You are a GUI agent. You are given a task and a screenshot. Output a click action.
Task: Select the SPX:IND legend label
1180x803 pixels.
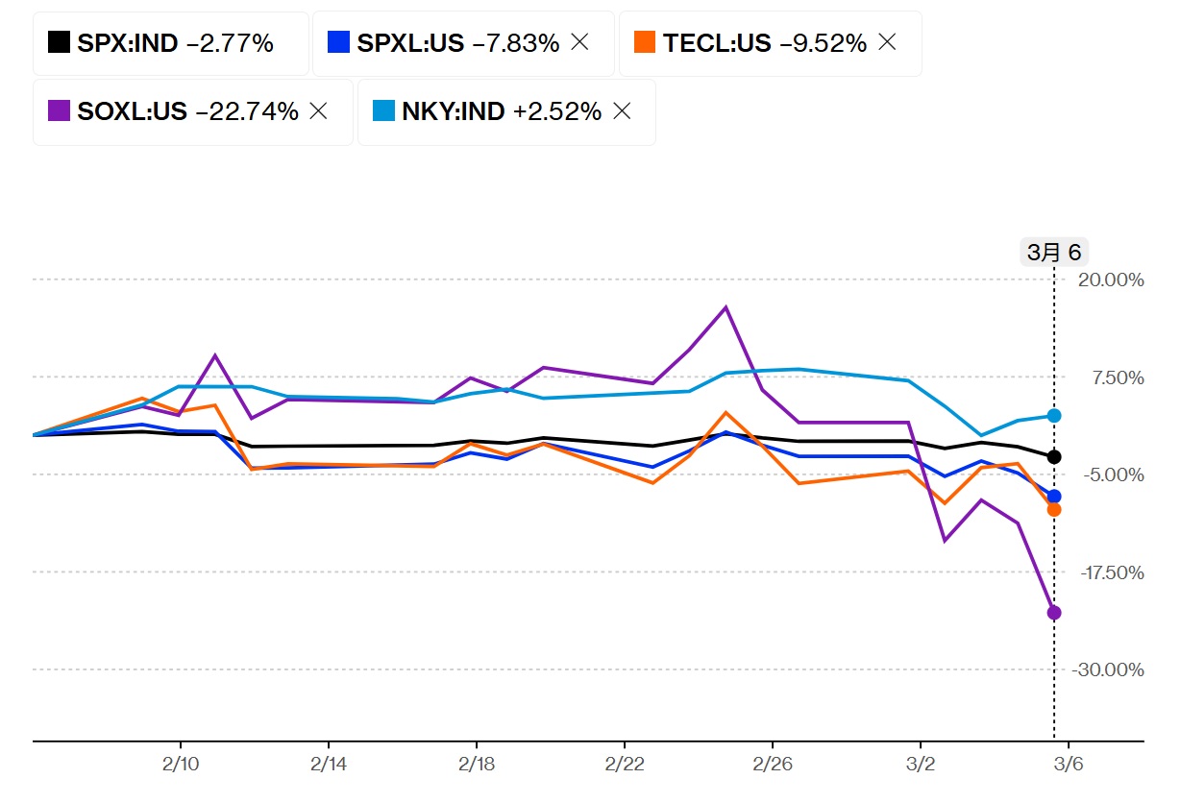pyautogui.click(x=128, y=43)
